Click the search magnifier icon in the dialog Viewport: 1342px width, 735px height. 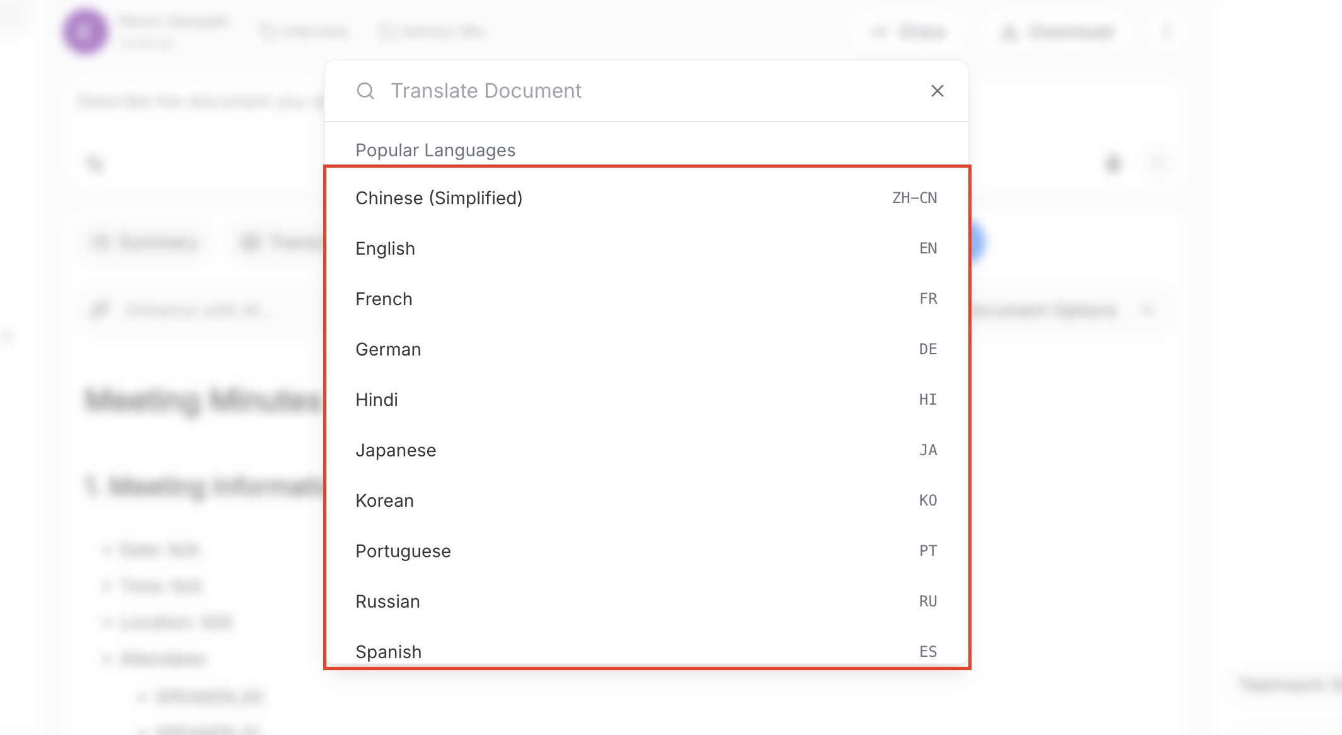click(365, 91)
